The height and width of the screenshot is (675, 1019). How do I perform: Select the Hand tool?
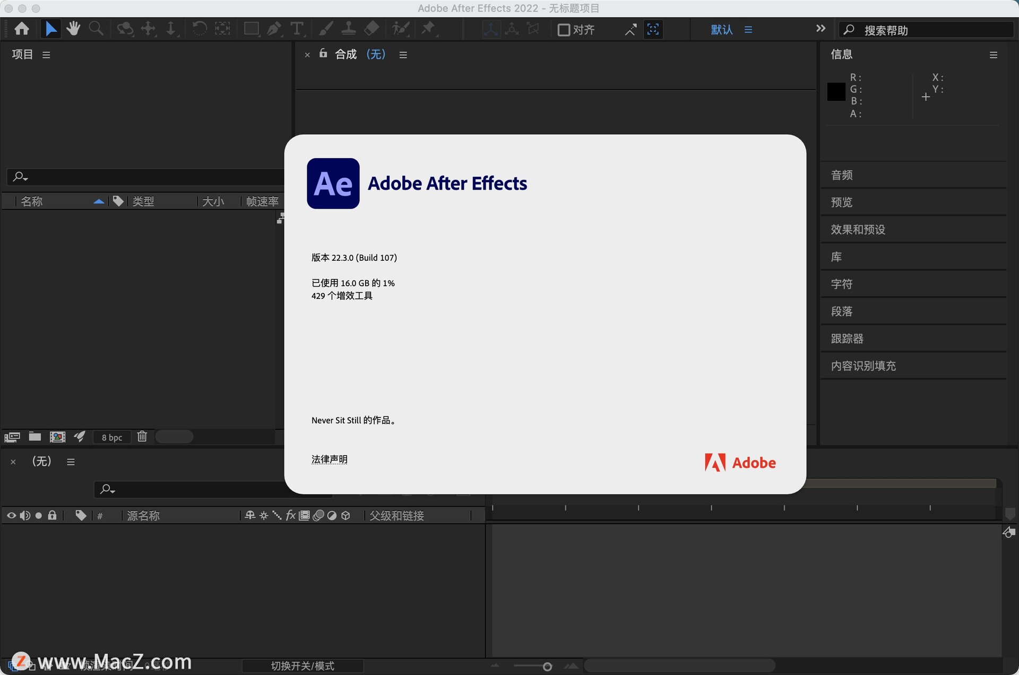73,29
